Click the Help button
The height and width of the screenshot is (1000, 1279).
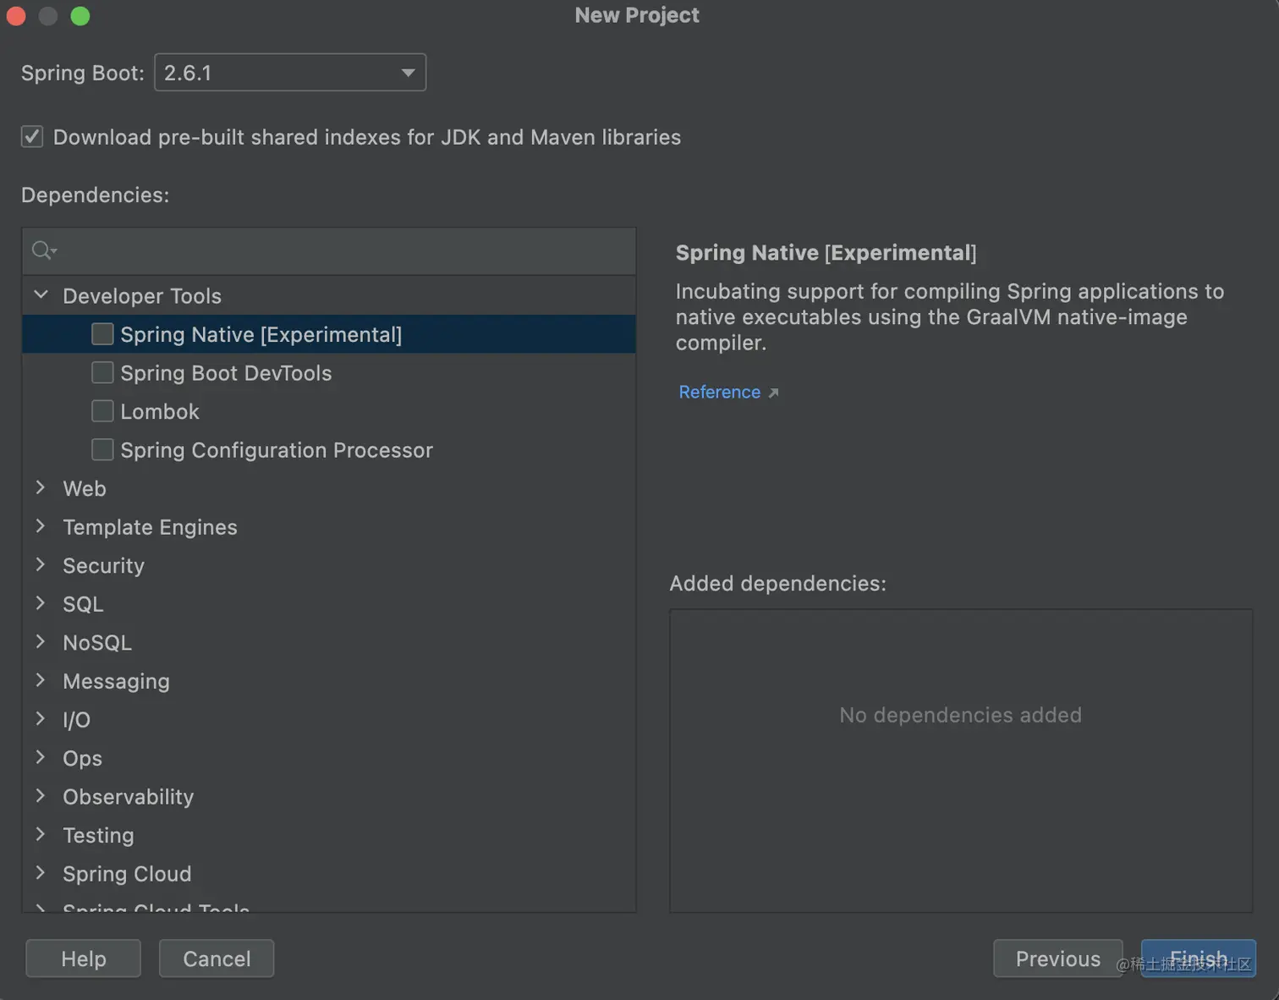point(83,959)
